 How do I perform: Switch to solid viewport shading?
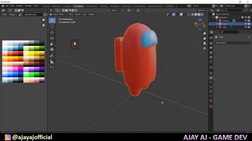coord(196,14)
